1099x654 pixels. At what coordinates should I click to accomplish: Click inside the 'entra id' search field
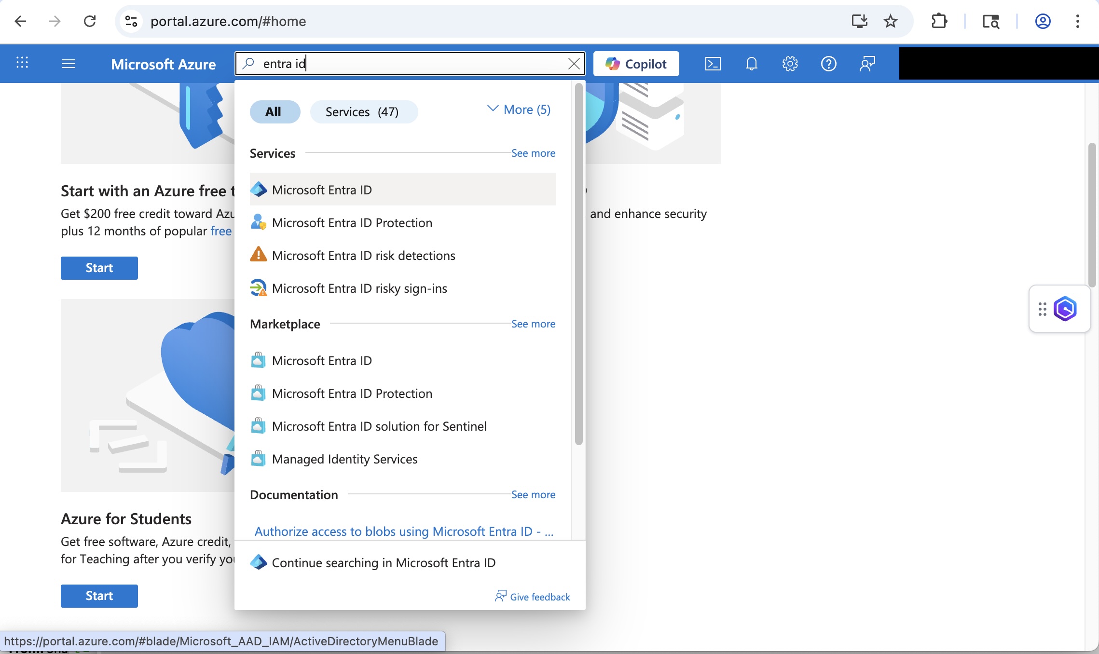[x=410, y=64]
